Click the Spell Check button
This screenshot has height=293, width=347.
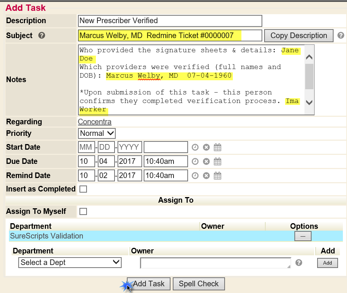(x=198, y=284)
